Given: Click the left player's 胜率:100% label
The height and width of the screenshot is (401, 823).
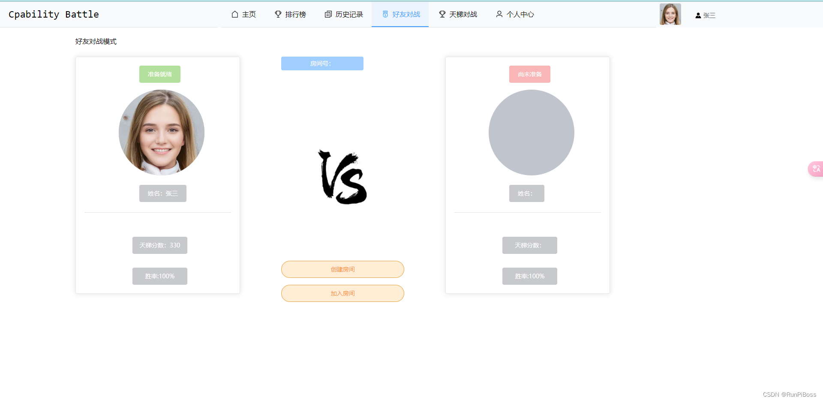Looking at the screenshot, I should pyautogui.click(x=160, y=276).
